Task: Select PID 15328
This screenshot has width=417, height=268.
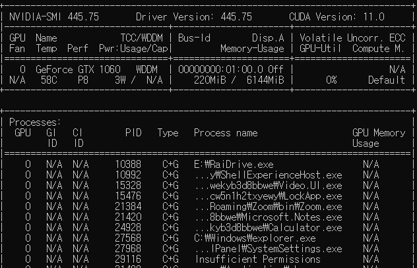Action: (128, 186)
